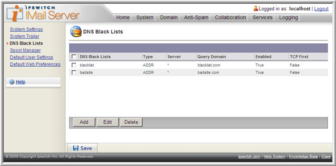Screen dimensions: 336x166
Task: Open the Domain menu
Action: click(168, 17)
